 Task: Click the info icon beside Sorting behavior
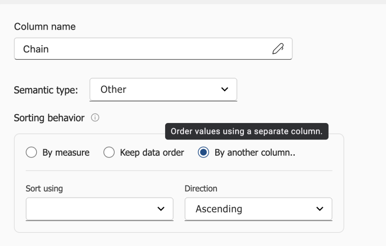(95, 118)
